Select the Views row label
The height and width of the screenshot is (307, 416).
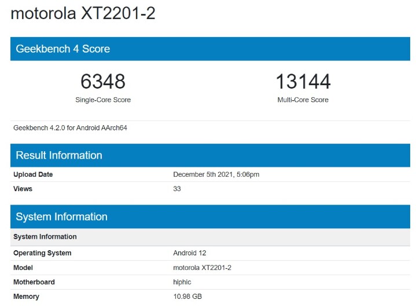(23, 189)
